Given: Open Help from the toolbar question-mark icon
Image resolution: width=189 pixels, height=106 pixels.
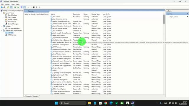Looking at the screenshot, I should point(22,7).
